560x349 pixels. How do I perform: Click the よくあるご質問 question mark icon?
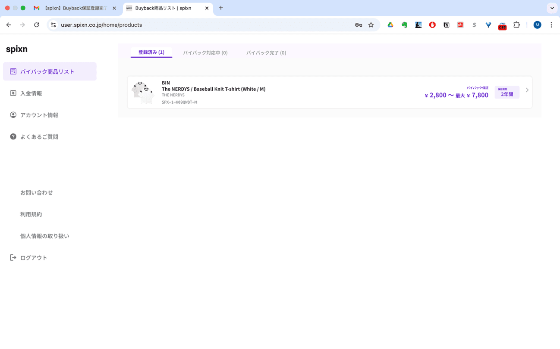(13, 136)
